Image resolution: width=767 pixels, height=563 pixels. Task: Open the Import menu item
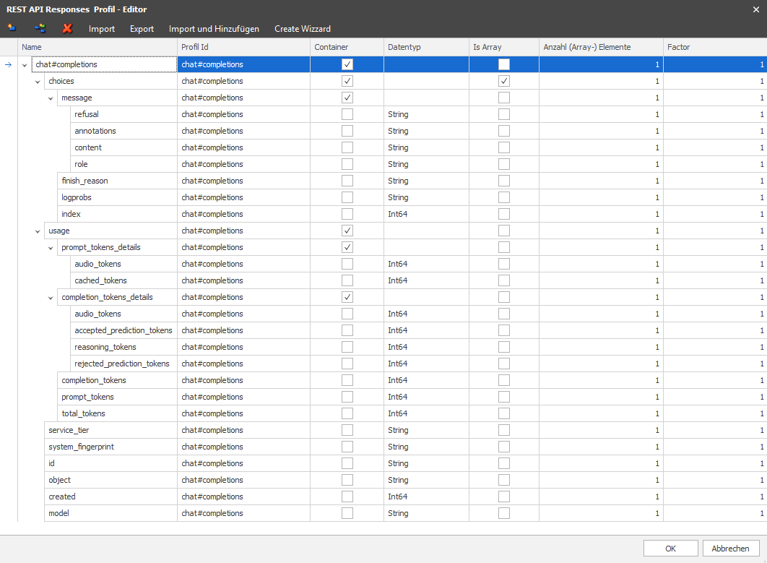pos(102,29)
